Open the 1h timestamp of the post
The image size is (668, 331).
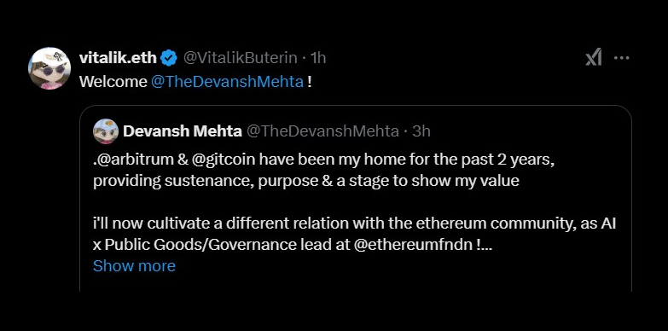[318, 58]
